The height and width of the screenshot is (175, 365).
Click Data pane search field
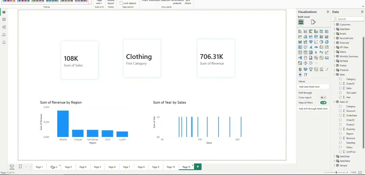[348, 19]
